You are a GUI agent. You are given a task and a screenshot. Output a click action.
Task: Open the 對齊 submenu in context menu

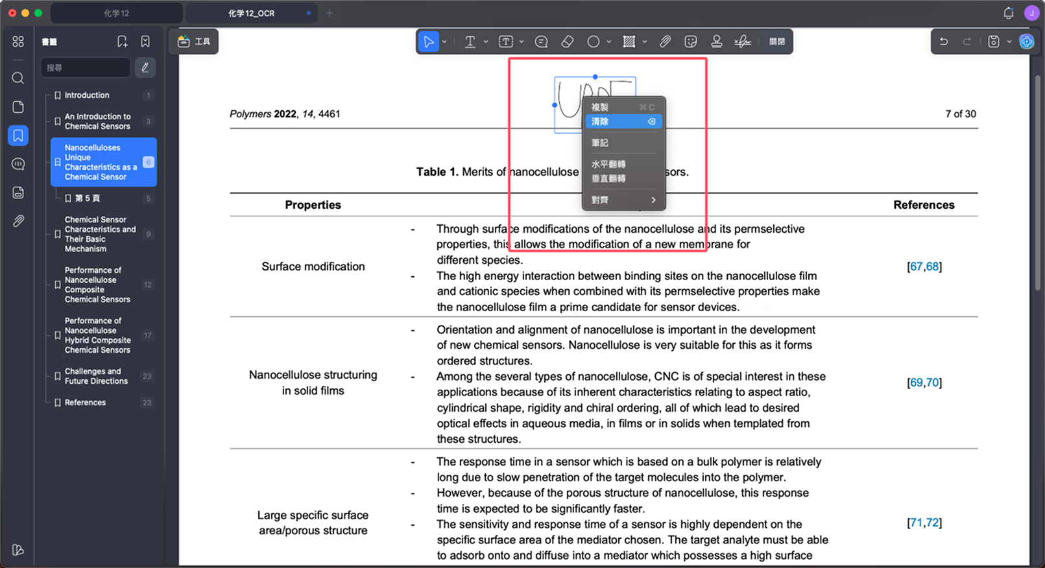tap(623, 200)
